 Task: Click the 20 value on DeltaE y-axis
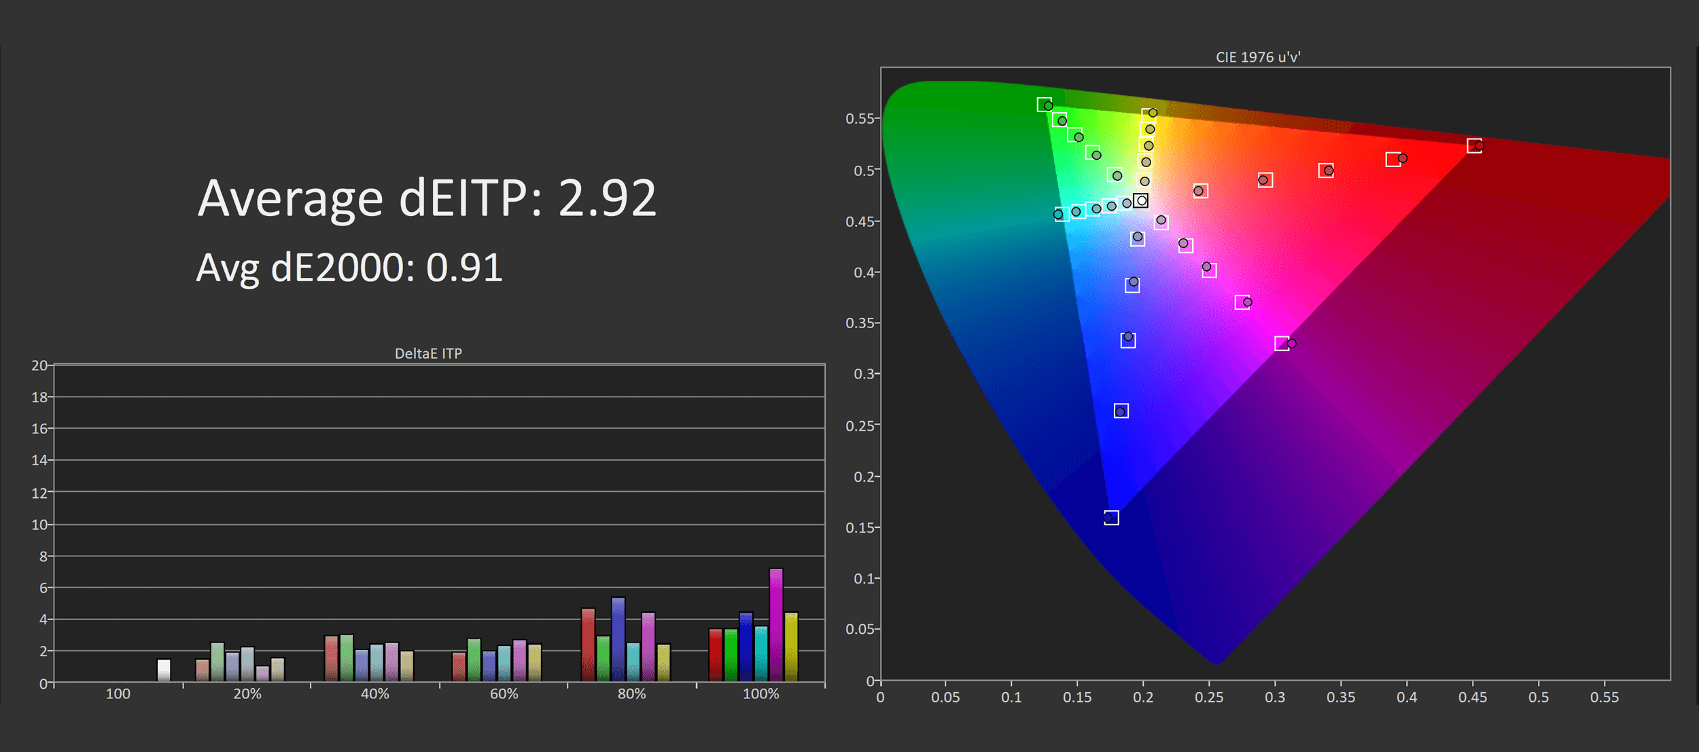coord(39,365)
